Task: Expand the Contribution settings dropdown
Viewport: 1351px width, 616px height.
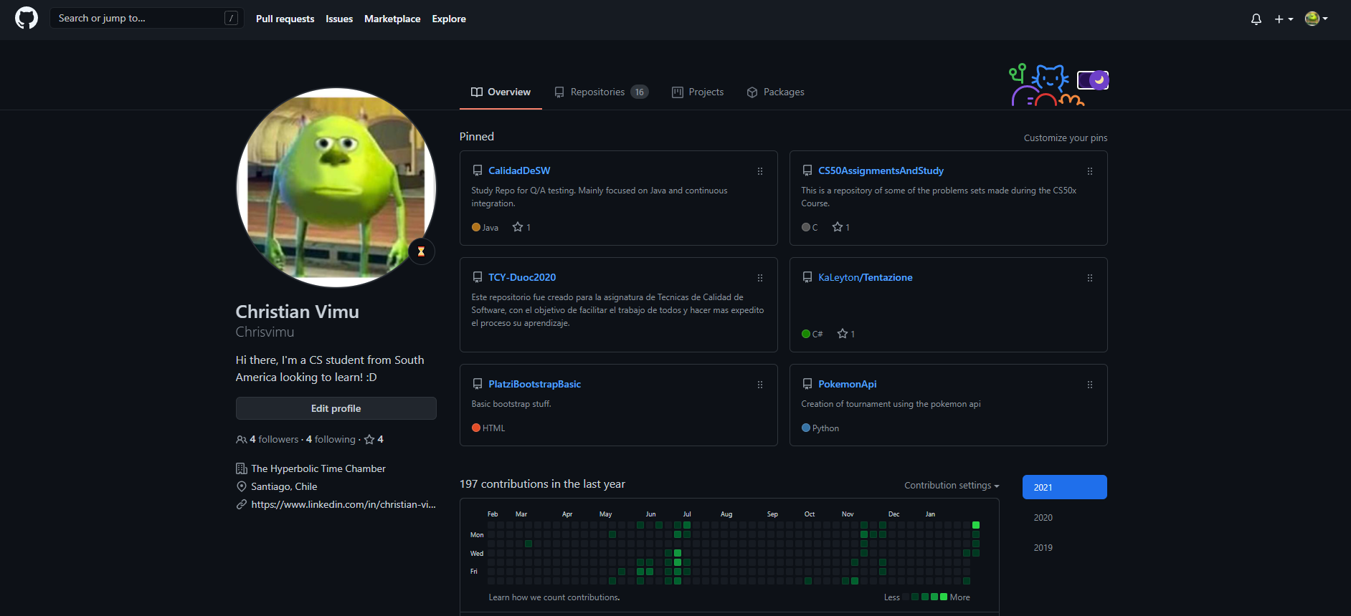Action: tap(952, 485)
